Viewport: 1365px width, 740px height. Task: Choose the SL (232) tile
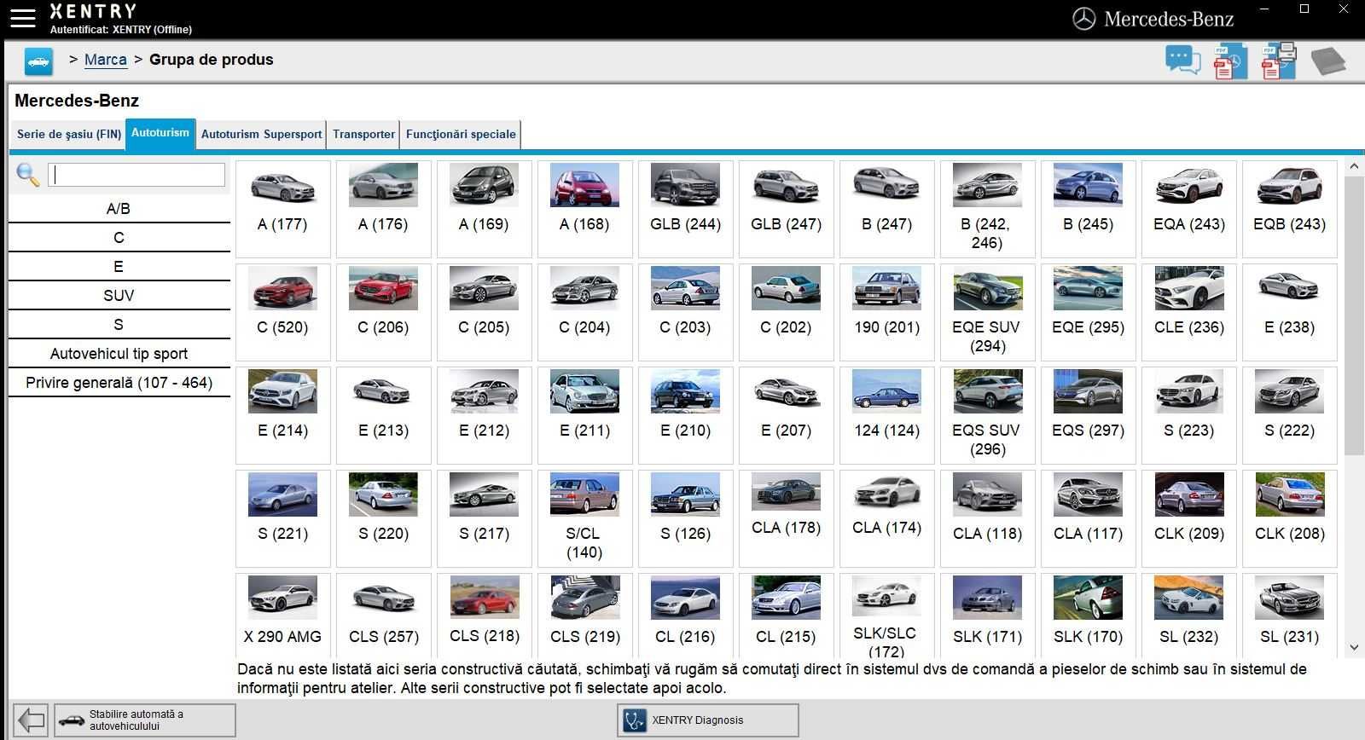tap(1189, 615)
